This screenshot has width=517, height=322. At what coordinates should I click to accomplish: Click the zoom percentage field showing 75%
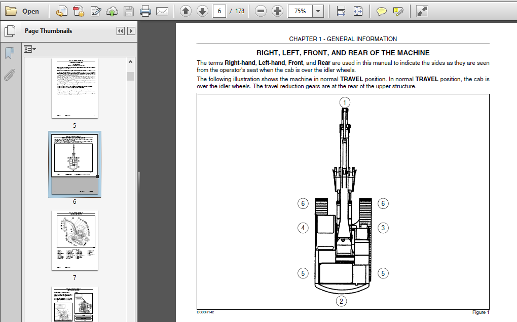(300, 11)
